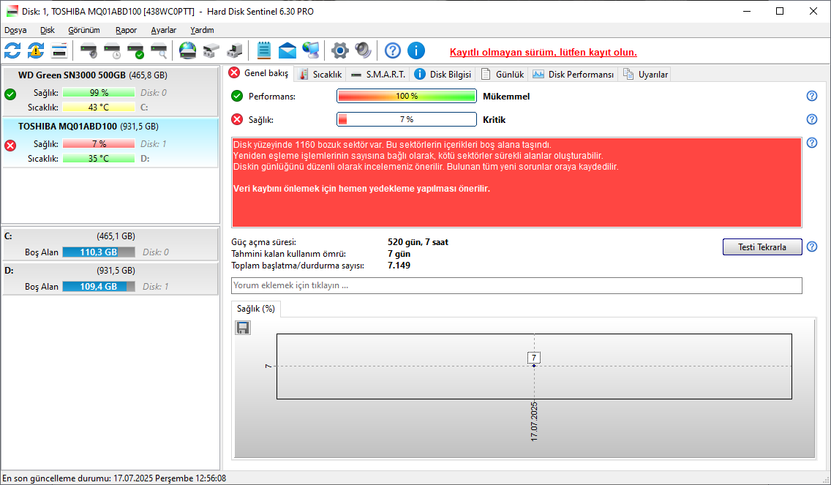Viewport: 831px width, 485px height.
Task: Select the Sağlık (%) chart tab
Action: tap(256, 309)
